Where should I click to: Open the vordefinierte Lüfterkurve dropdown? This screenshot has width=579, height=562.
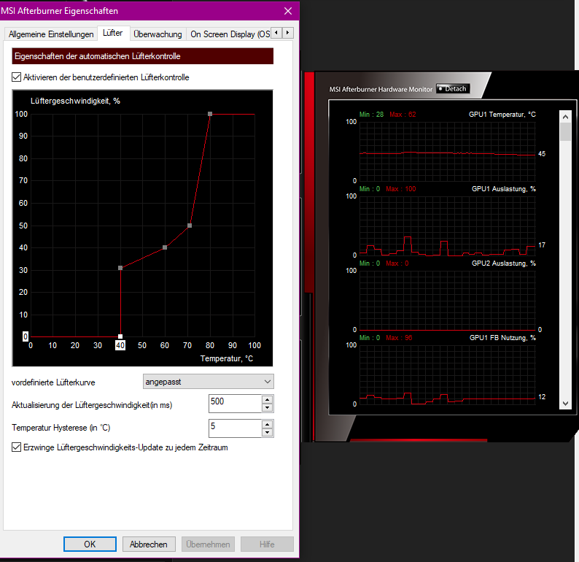click(x=209, y=382)
